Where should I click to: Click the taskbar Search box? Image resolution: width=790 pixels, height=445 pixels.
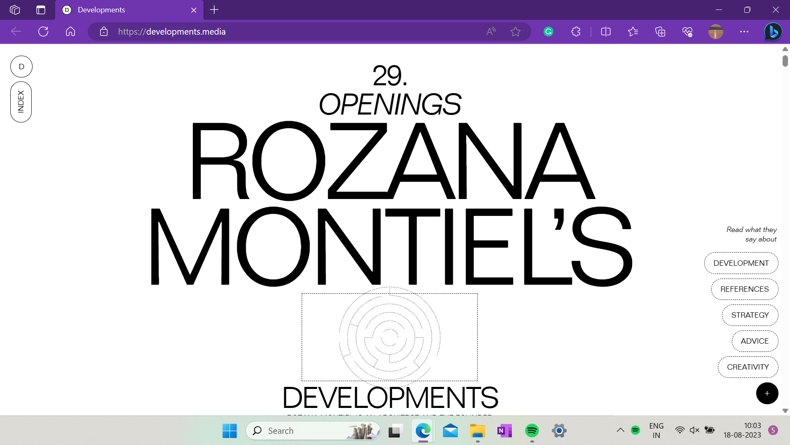click(x=313, y=431)
